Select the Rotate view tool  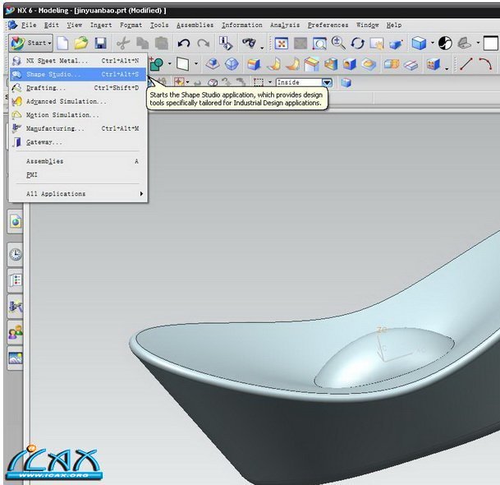coord(357,43)
